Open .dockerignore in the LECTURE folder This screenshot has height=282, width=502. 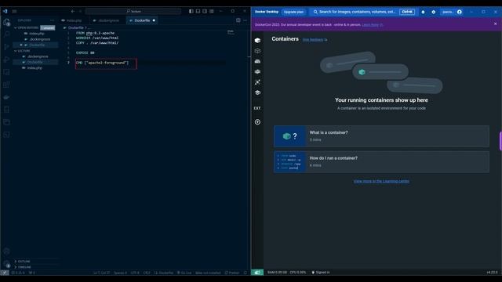(36, 56)
